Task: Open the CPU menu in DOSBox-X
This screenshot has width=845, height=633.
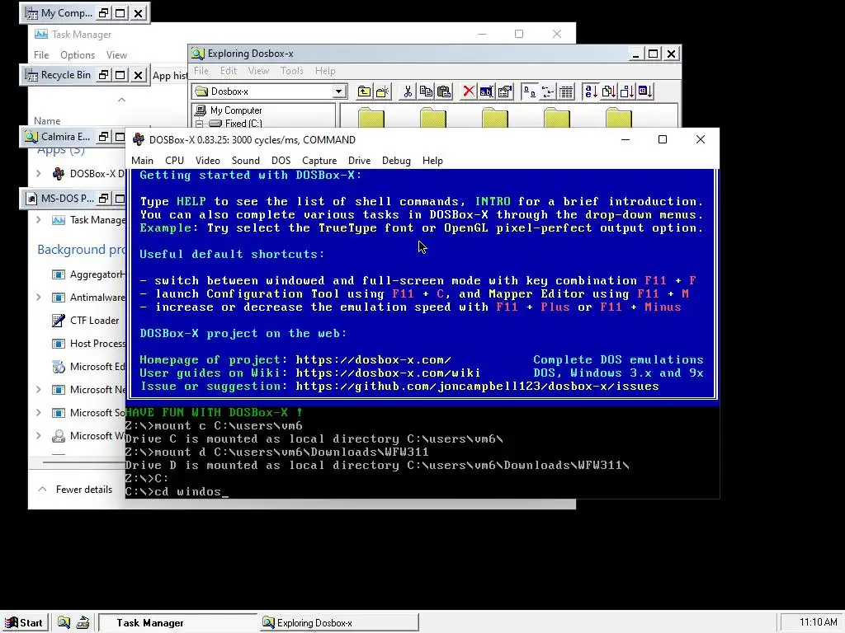Action: [x=175, y=161]
